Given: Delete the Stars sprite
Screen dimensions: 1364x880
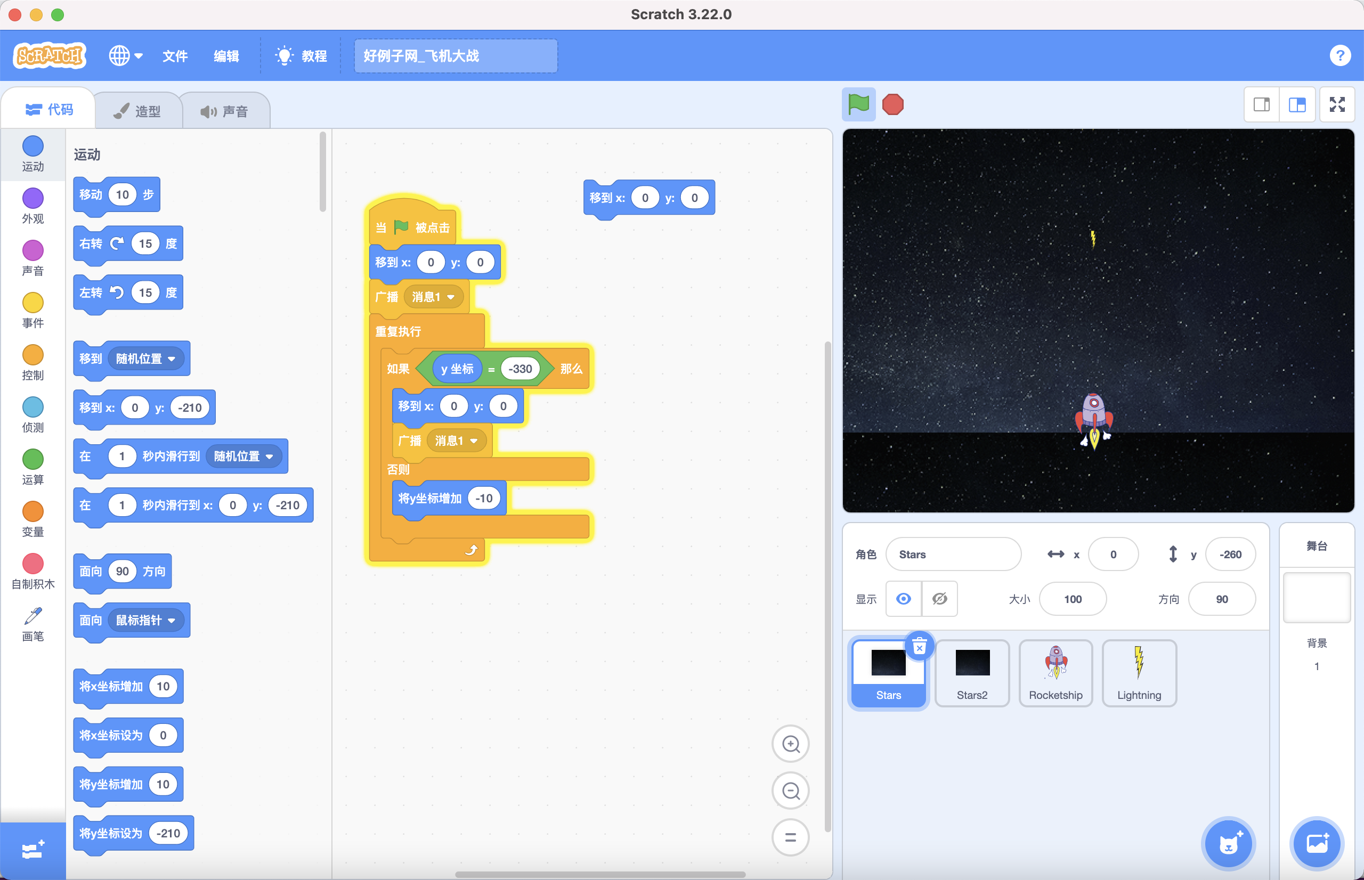Looking at the screenshot, I should click(x=919, y=647).
